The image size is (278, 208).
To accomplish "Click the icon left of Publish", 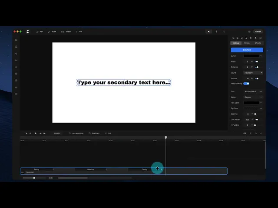I will [249, 32].
